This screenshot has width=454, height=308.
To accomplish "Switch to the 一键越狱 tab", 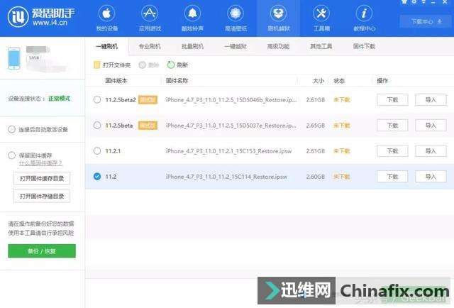I will point(235,46).
